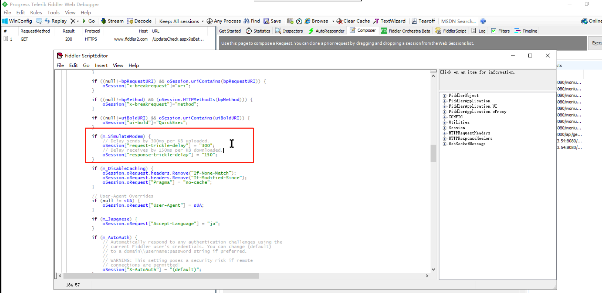Click the scroll down arrow in editor
The height and width of the screenshot is (293, 602).
(x=433, y=269)
